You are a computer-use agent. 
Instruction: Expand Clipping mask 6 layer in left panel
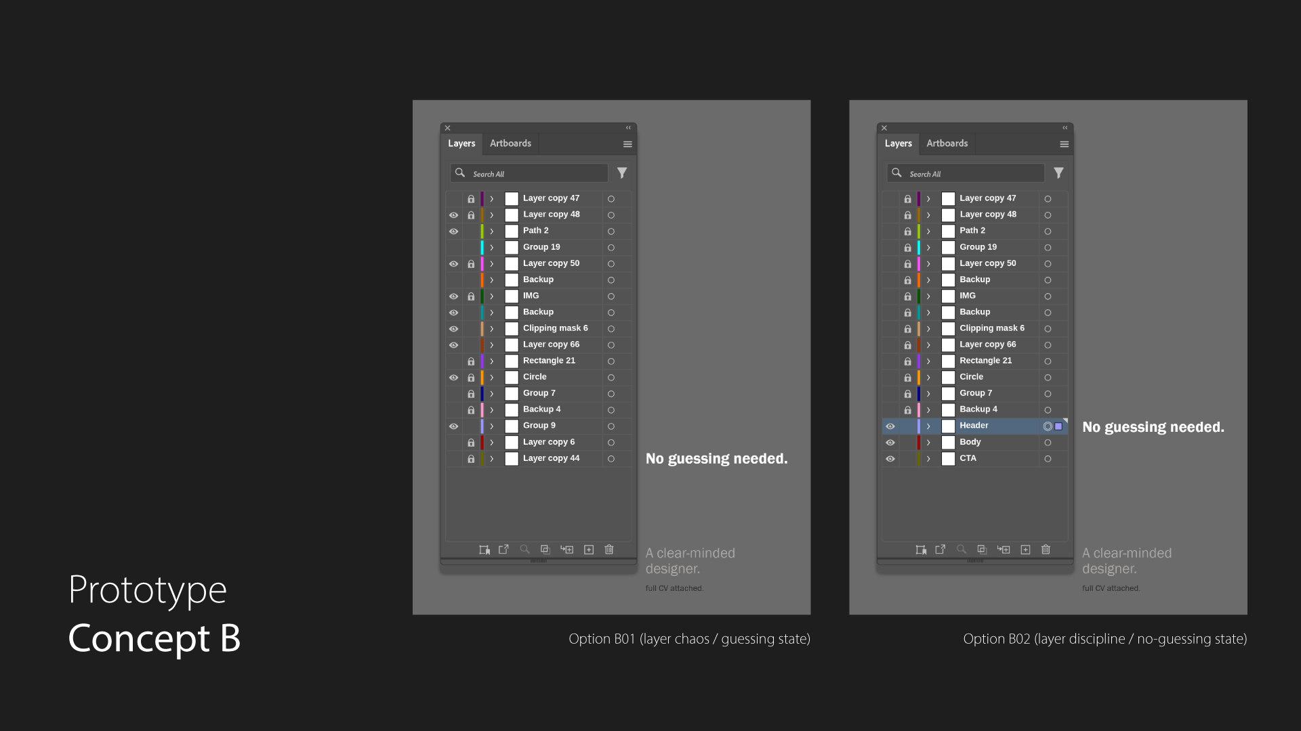tap(492, 329)
